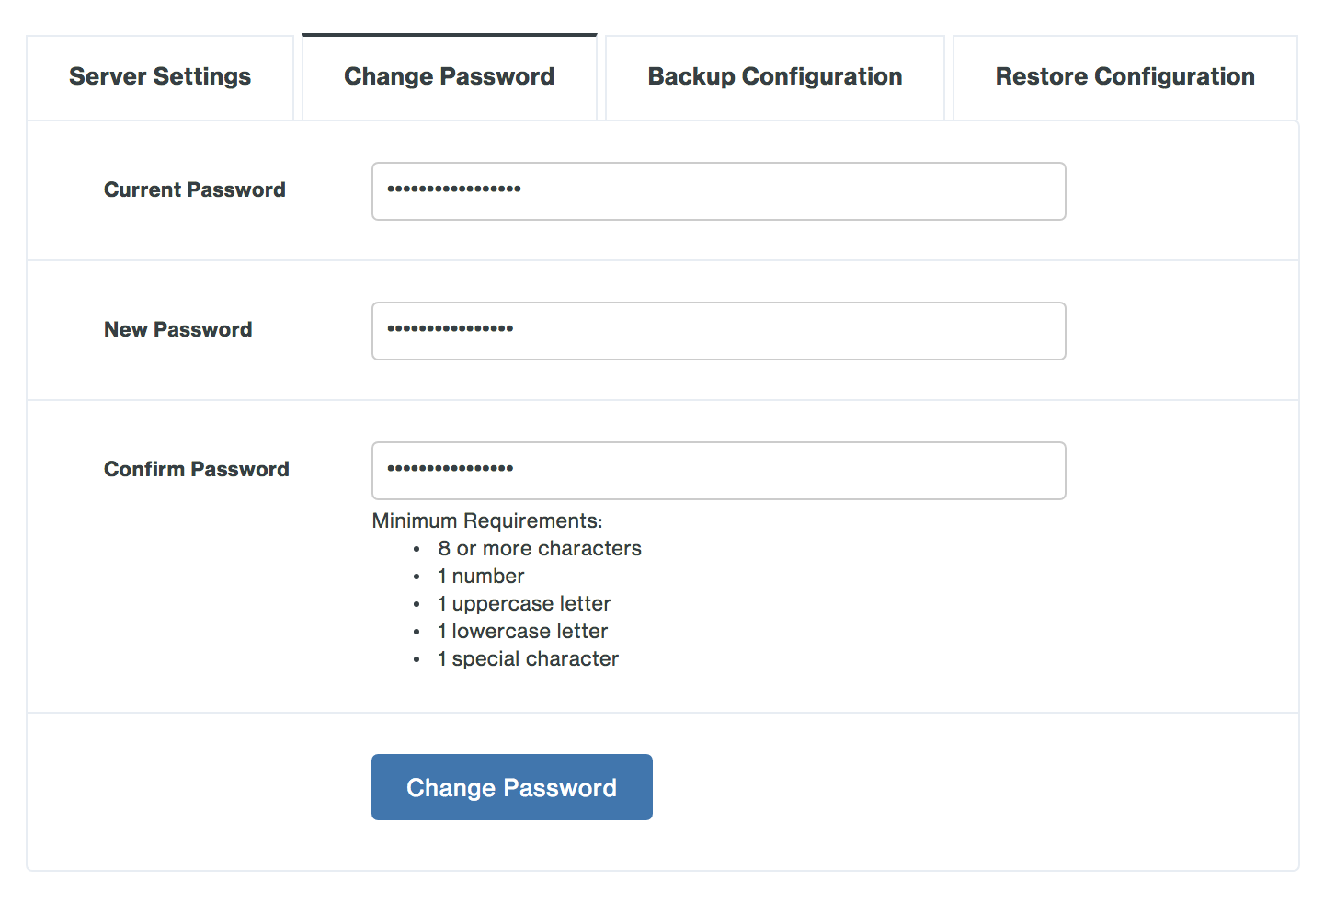Click the Confirm Password input field

(718, 471)
